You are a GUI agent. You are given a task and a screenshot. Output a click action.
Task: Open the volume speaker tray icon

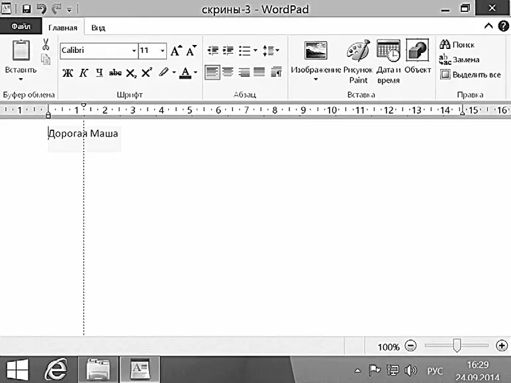(410, 370)
